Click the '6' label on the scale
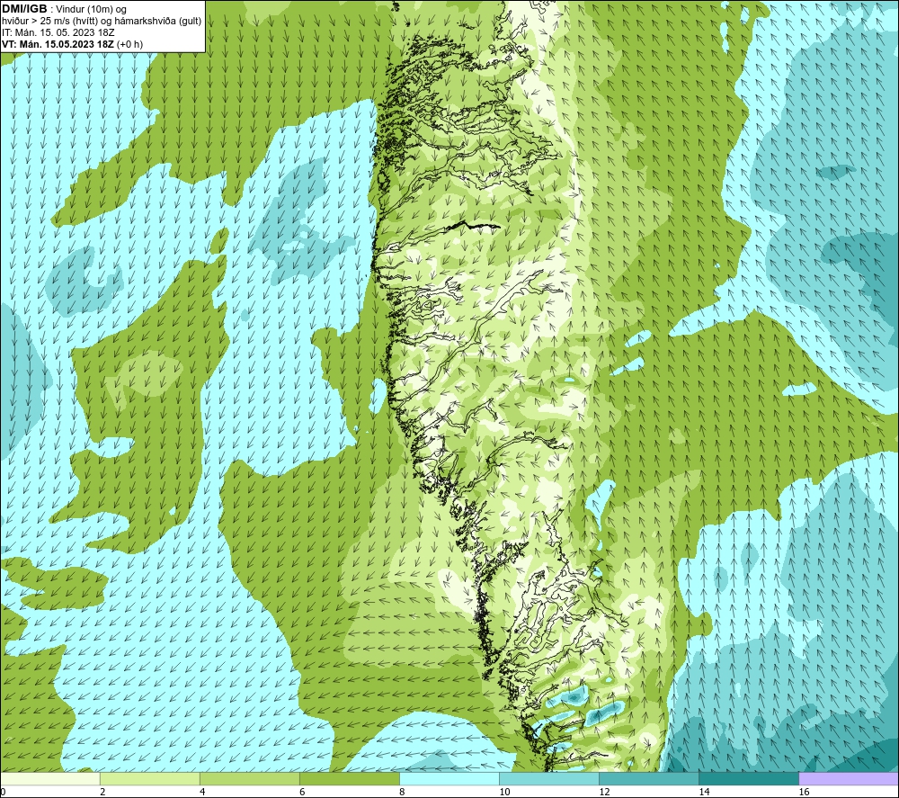Viewport: 899px width, 798px height. pos(302,792)
